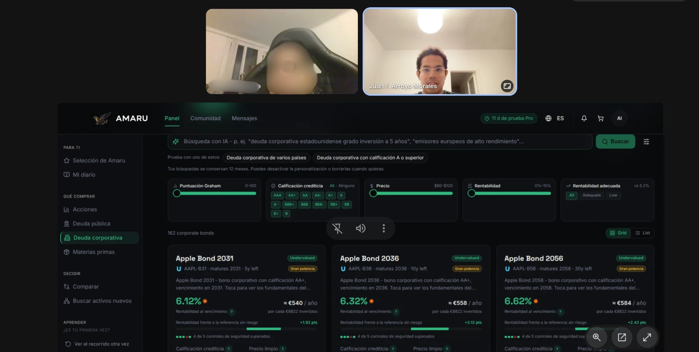Open the advanced filters sliders icon

coord(646,142)
